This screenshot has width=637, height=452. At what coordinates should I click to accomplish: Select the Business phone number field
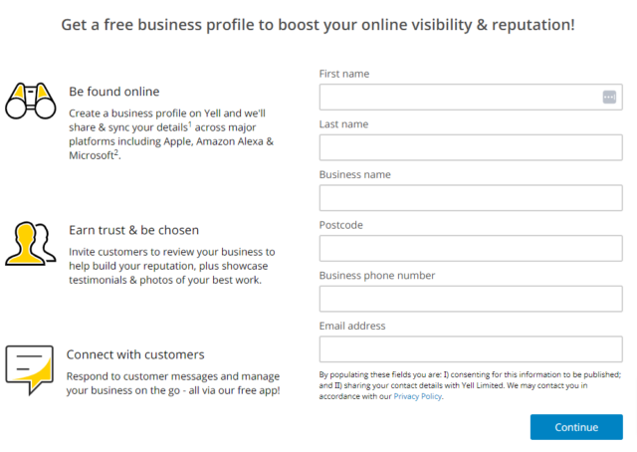471,299
